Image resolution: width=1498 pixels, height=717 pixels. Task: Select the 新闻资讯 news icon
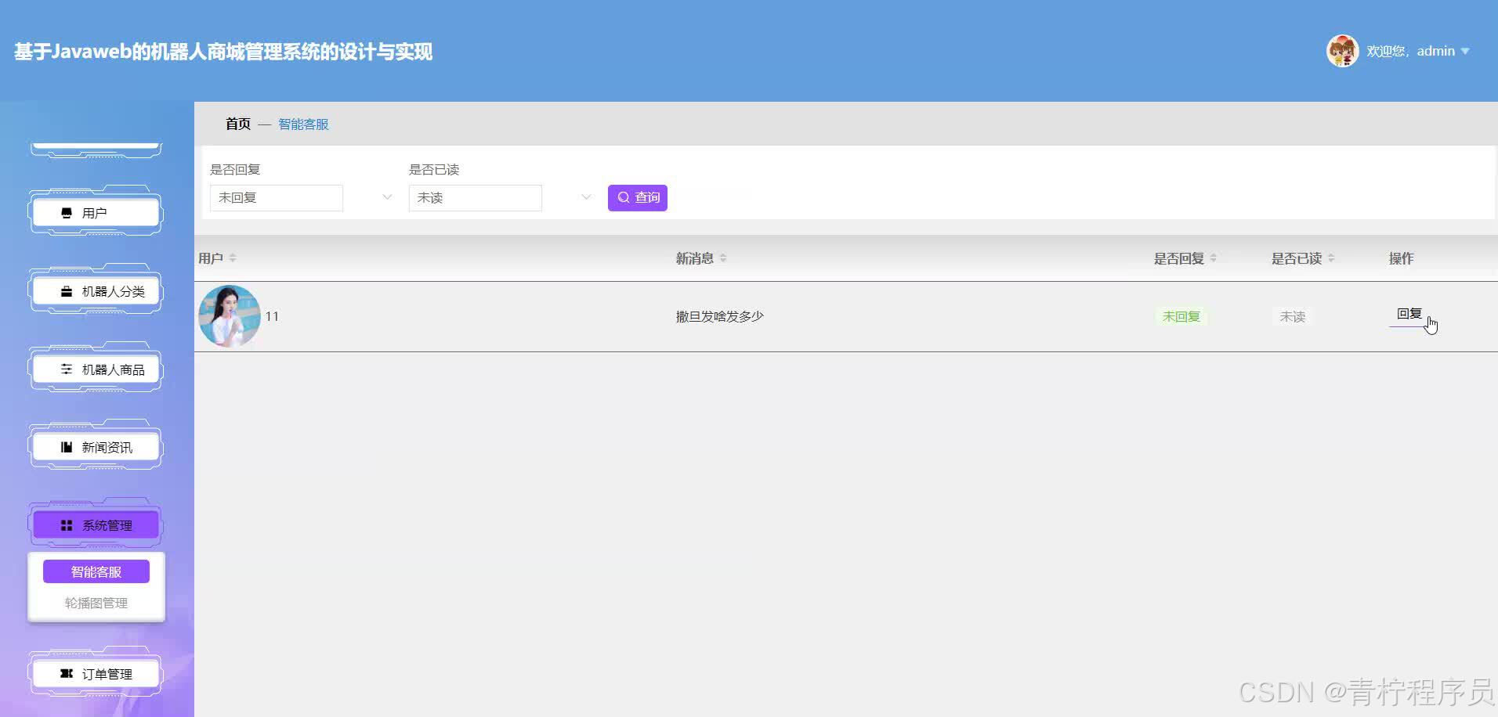66,447
